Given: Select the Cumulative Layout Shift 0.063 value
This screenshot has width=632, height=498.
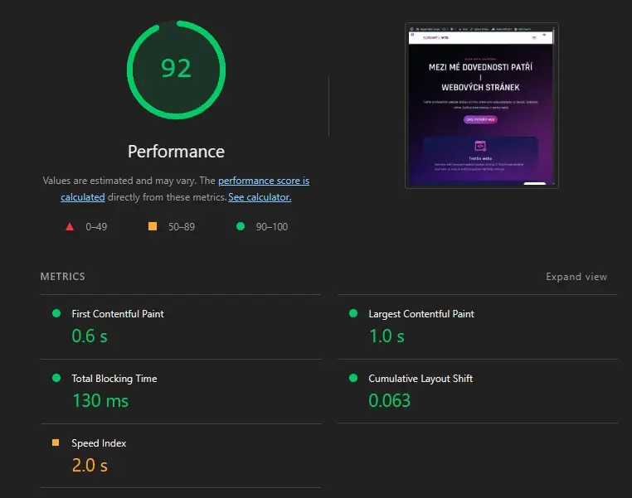Looking at the screenshot, I should pyautogui.click(x=389, y=400).
